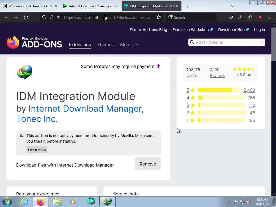The height and width of the screenshot is (207, 276).
Task: Open site permissions icon in address bar
Action: [59, 17]
